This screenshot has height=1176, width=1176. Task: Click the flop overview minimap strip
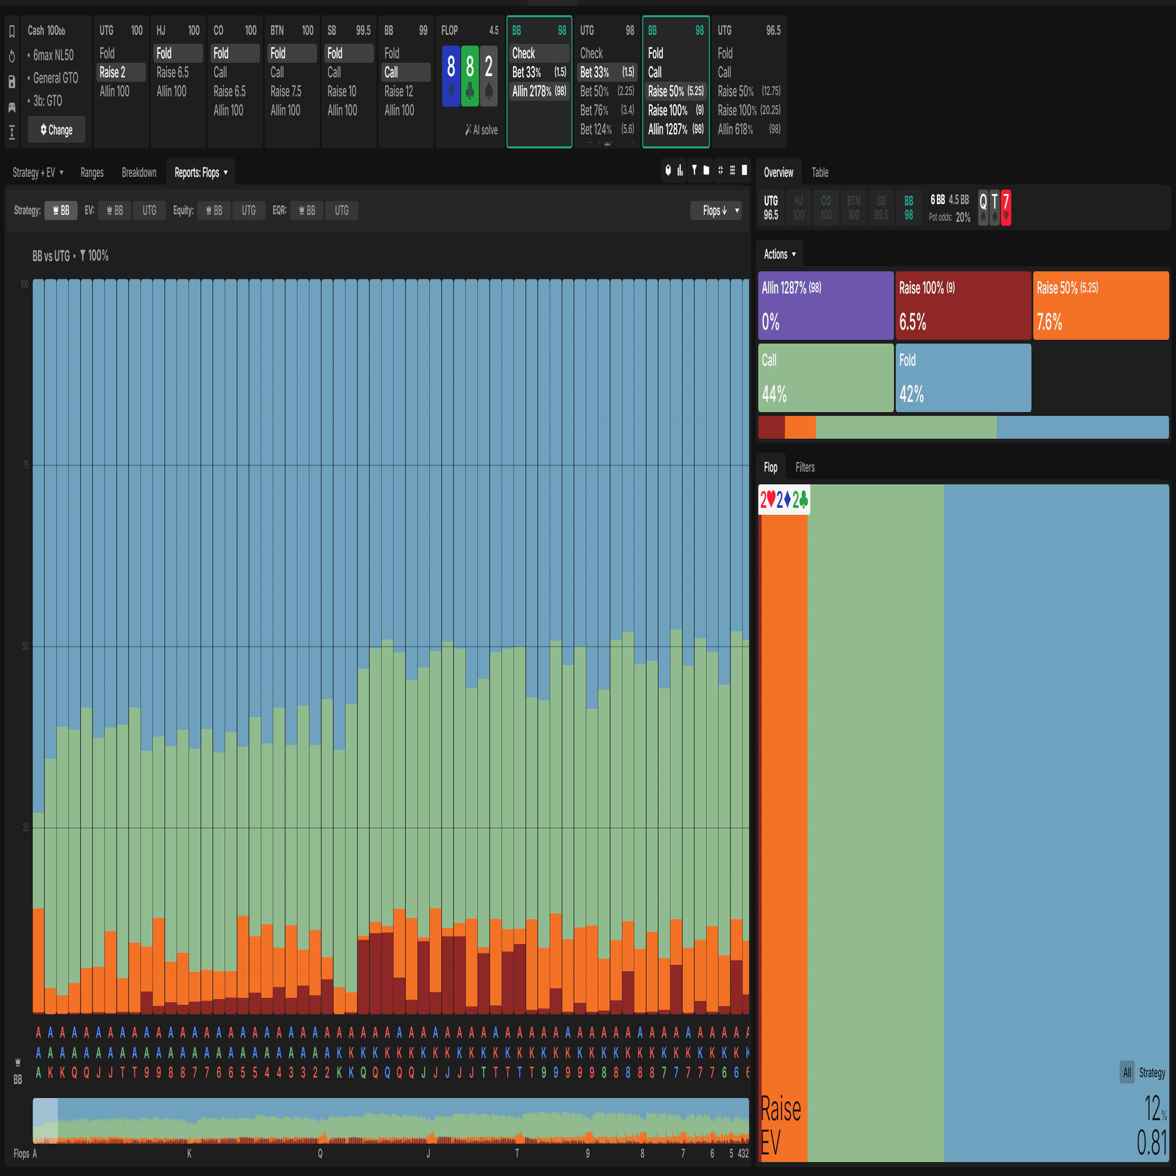tap(391, 1120)
